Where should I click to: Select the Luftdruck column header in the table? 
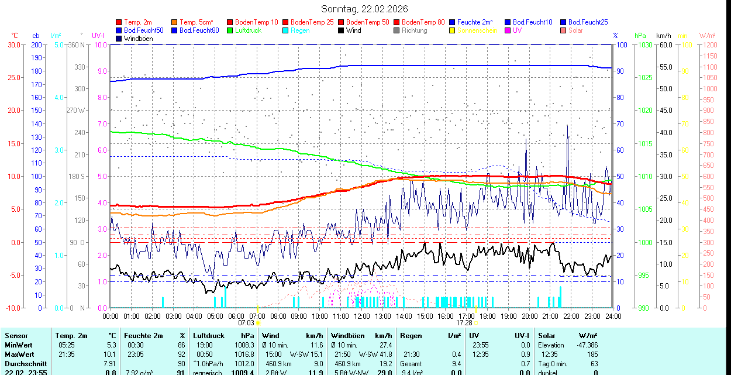point(209,336)
